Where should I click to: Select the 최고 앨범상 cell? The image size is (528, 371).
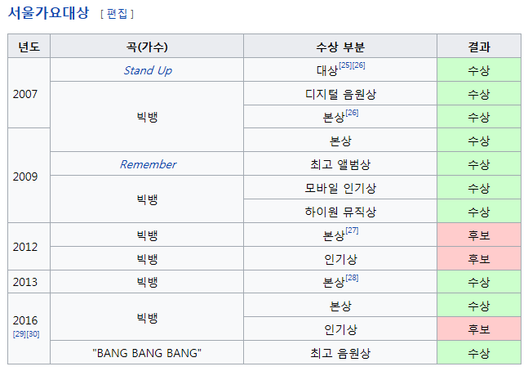[x=340, y=164]
